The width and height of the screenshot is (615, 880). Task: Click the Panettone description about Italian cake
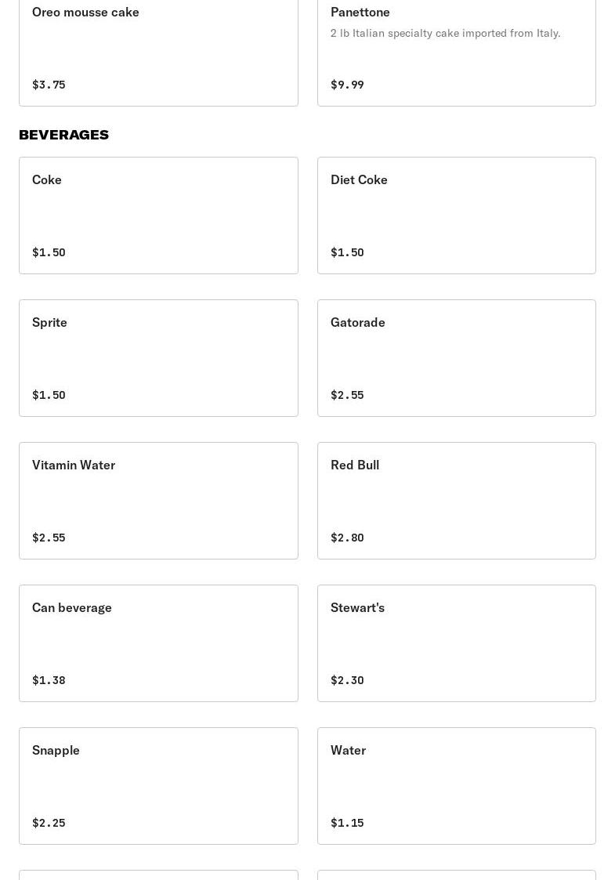pos(445,33)
